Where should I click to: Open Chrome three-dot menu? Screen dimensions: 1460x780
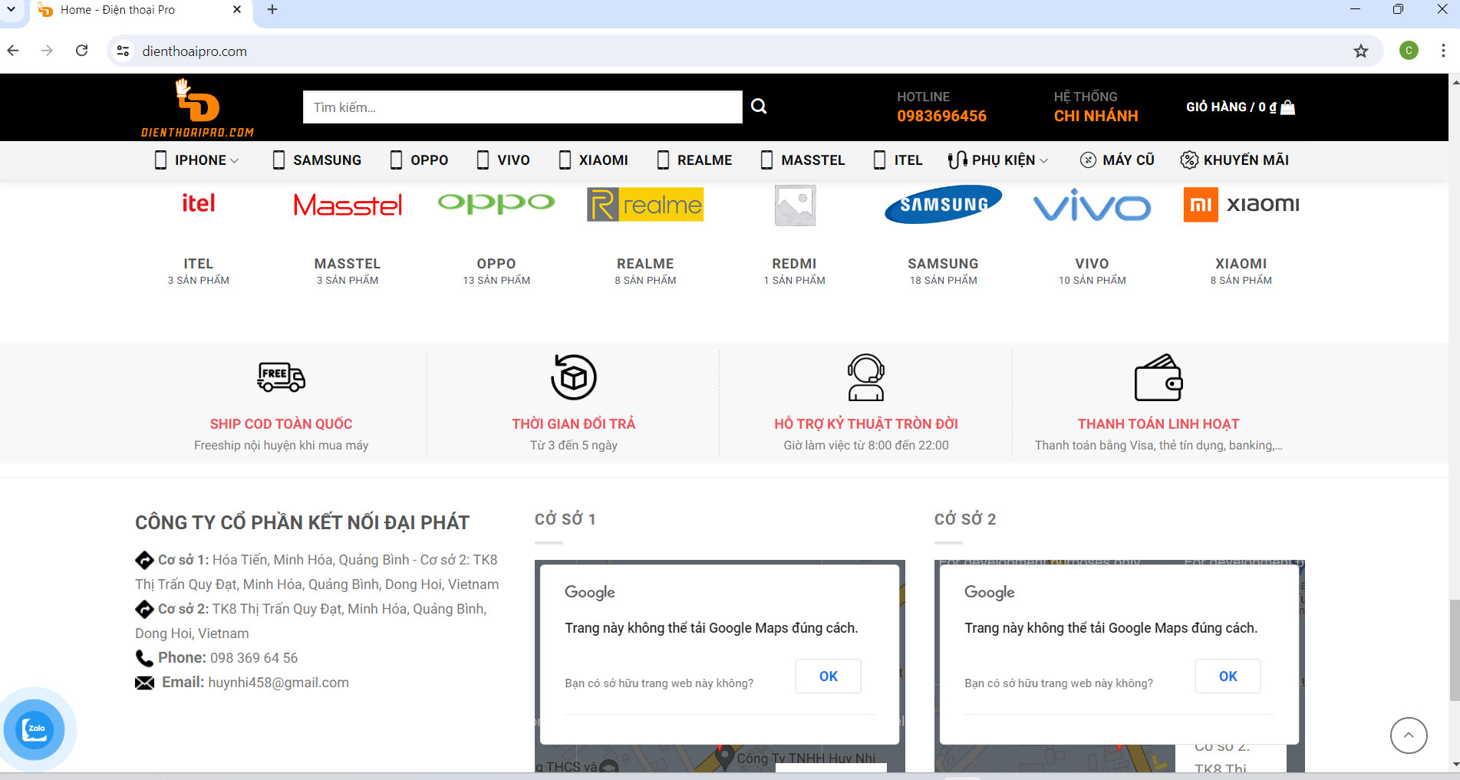click(x=1443, y=51)
